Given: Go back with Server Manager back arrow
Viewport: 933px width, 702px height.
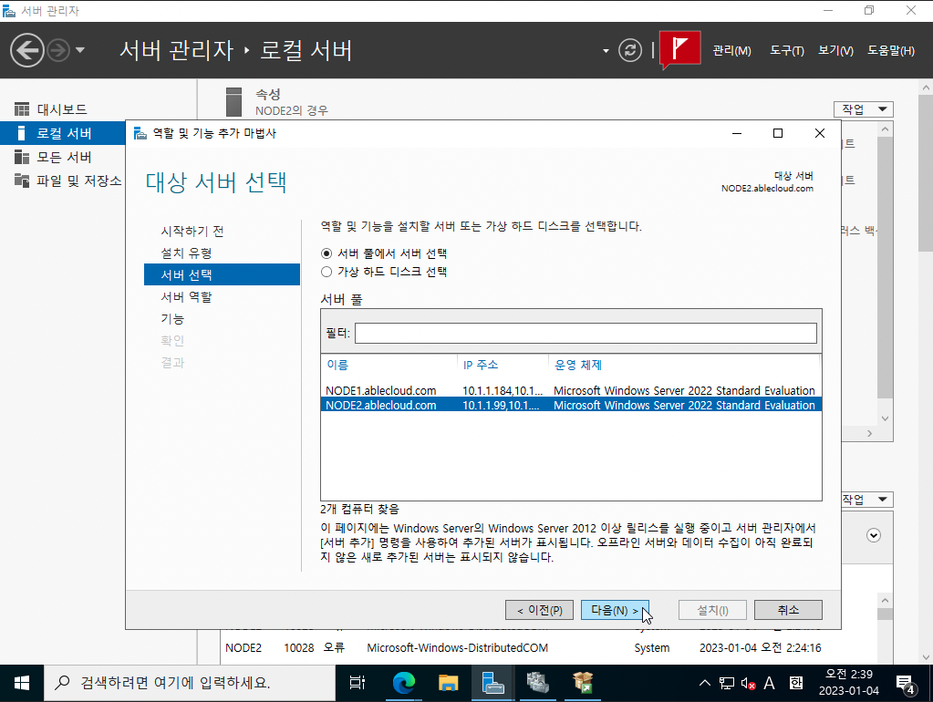Looking at the screenshot, I should (26, 50).
